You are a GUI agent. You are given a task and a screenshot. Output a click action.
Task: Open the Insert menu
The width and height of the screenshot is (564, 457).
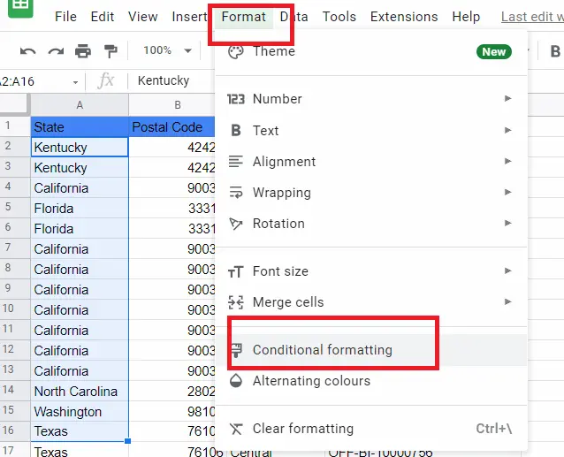[189, 17]
